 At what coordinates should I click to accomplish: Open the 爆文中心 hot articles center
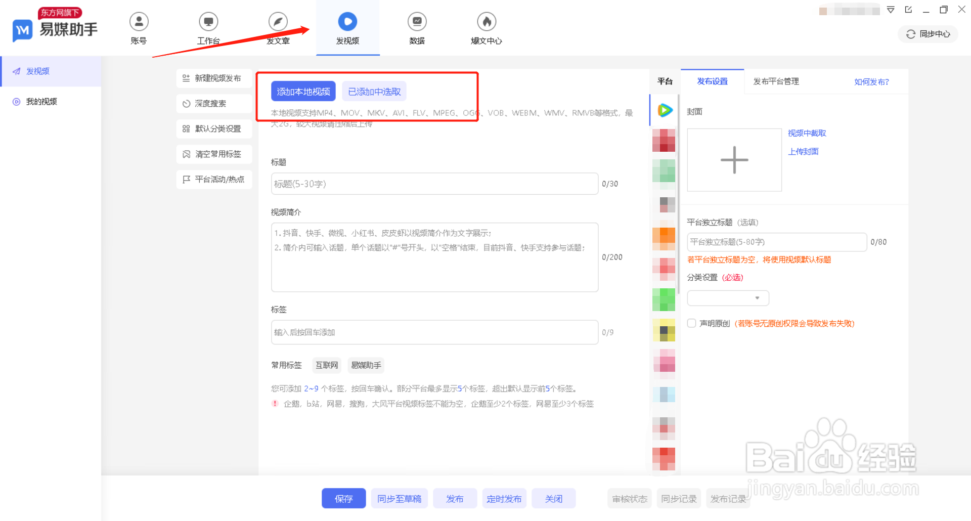[x=486, y=28]
